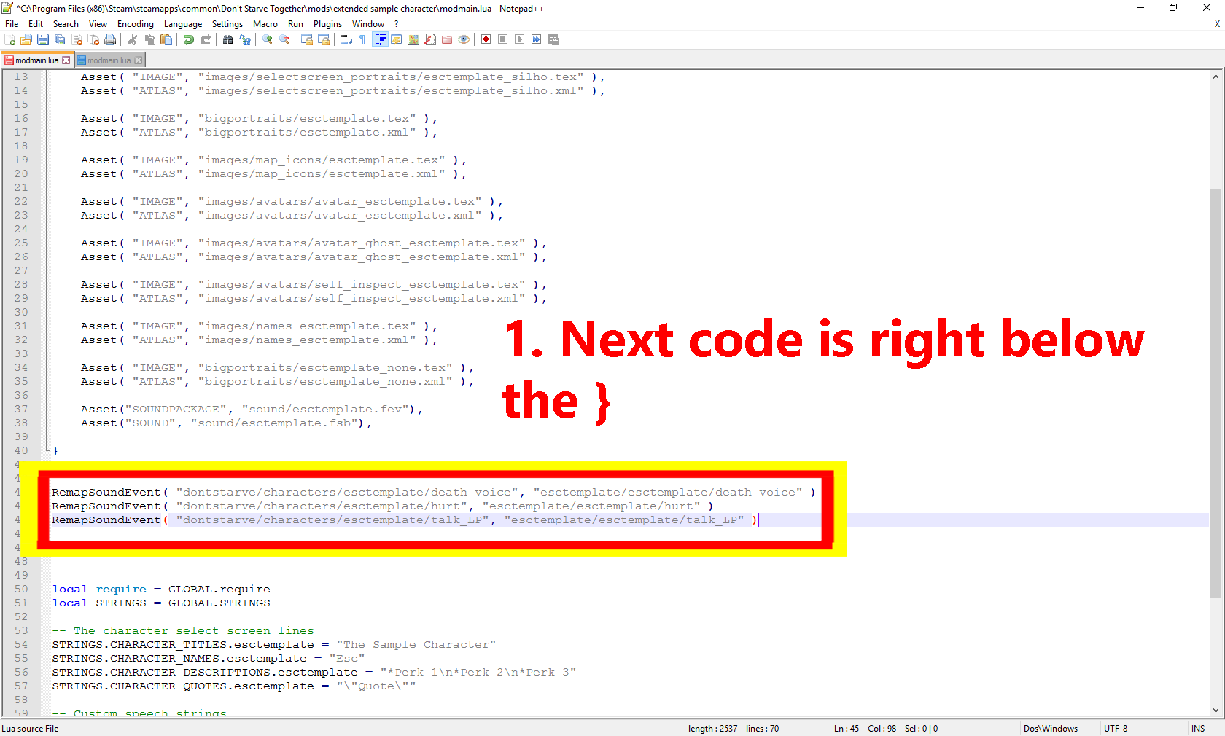
Task: Save the recorded macro icon
Action: (x=553, y=39)
